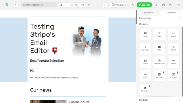Click the blocks panel vertical scrollbar

182,62
